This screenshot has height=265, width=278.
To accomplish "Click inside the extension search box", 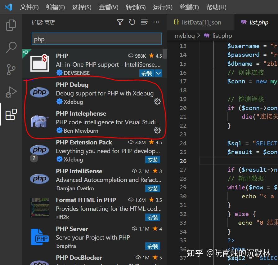I will click(x=96, y=38).
